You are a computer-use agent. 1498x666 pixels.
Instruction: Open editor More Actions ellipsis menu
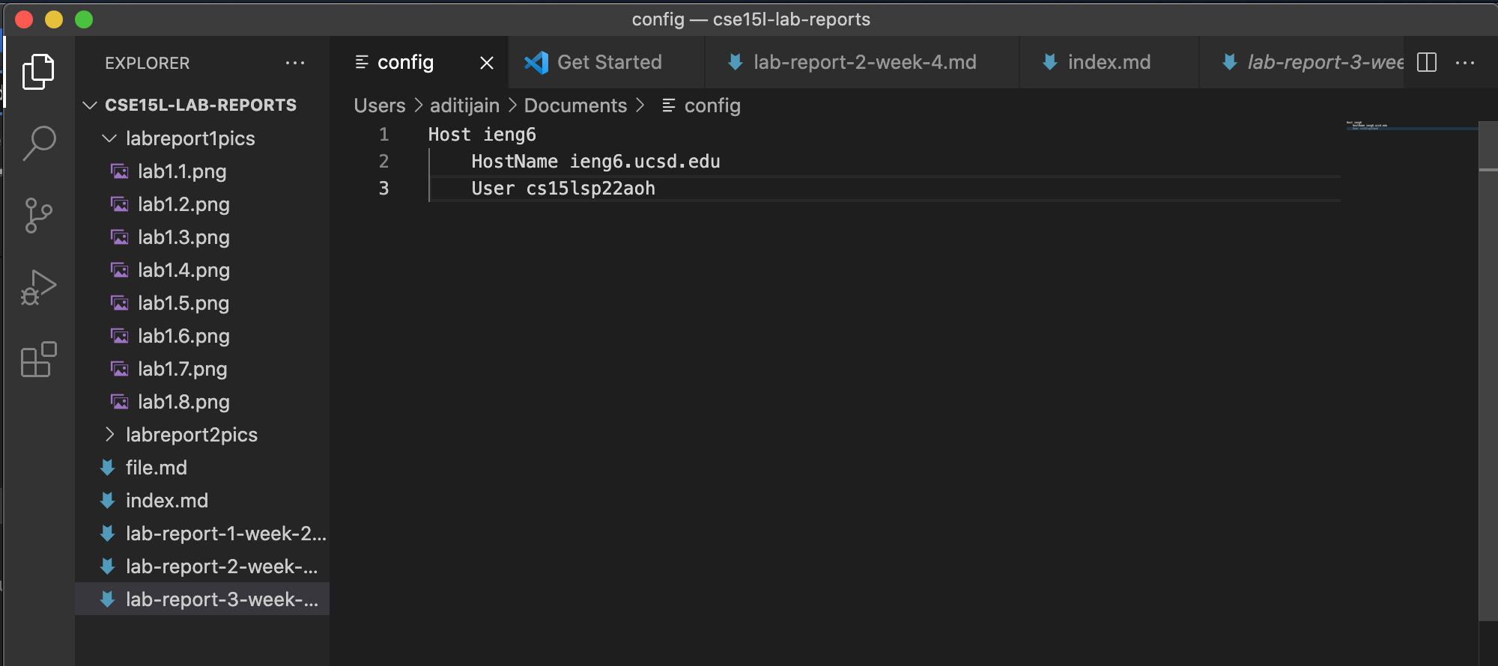coord(1464,63)
